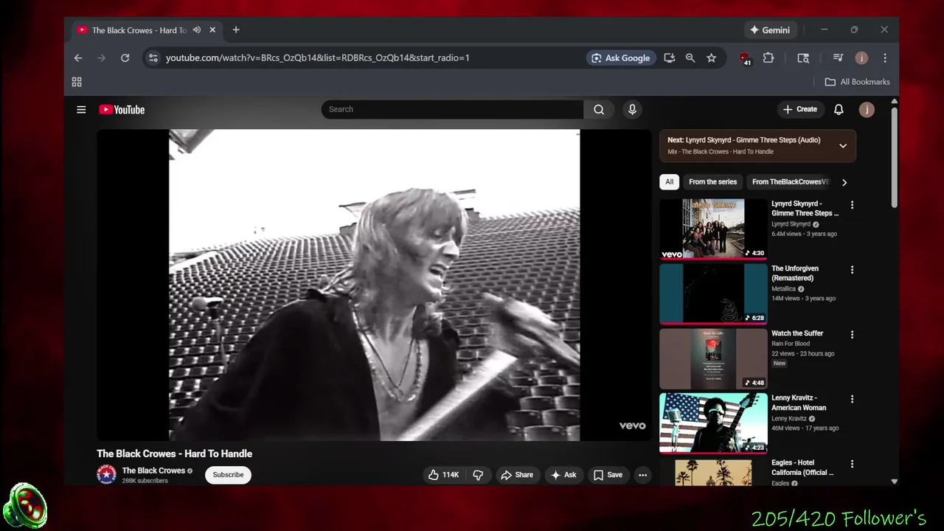
Task: Open YouTube account avatar menu
Action: pyautogui.click(x=867, y=109)
